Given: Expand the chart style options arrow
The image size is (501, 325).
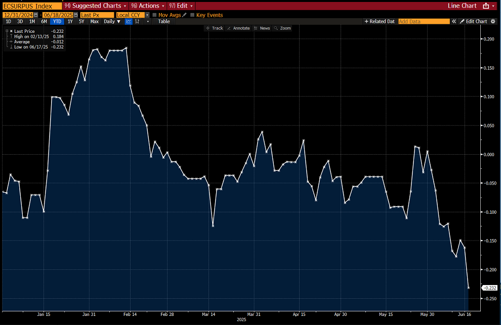Looking at the screenshot, I should pos(148,21).
